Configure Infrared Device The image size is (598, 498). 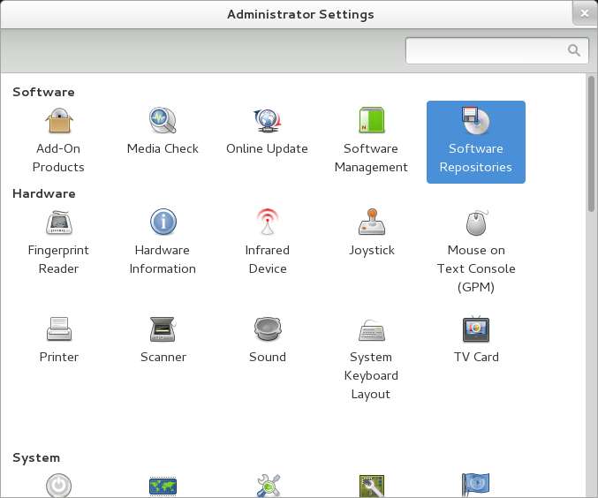268,242
